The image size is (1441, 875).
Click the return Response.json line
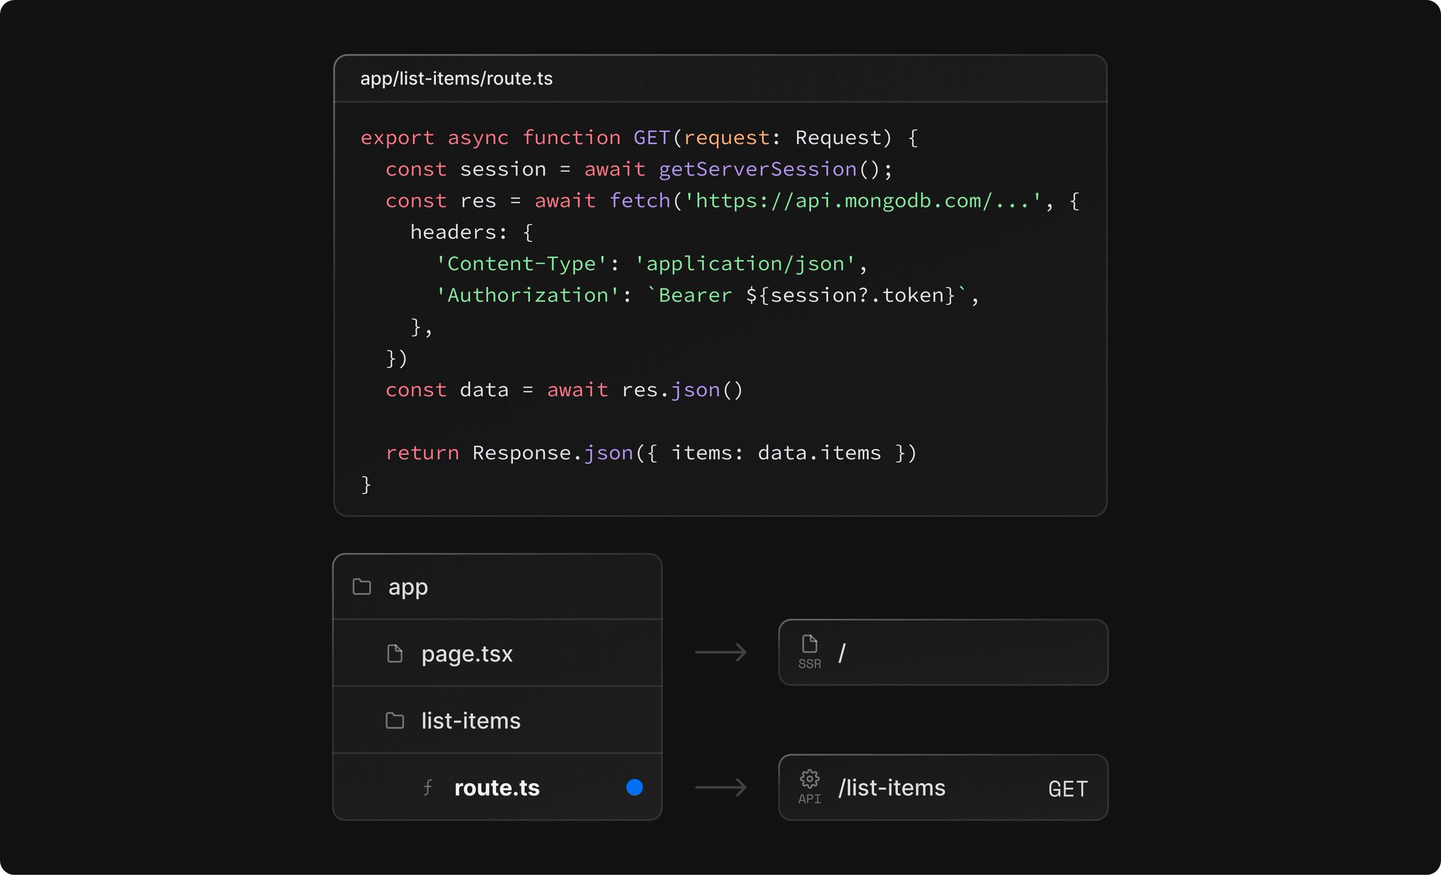[x=651, y=453]
